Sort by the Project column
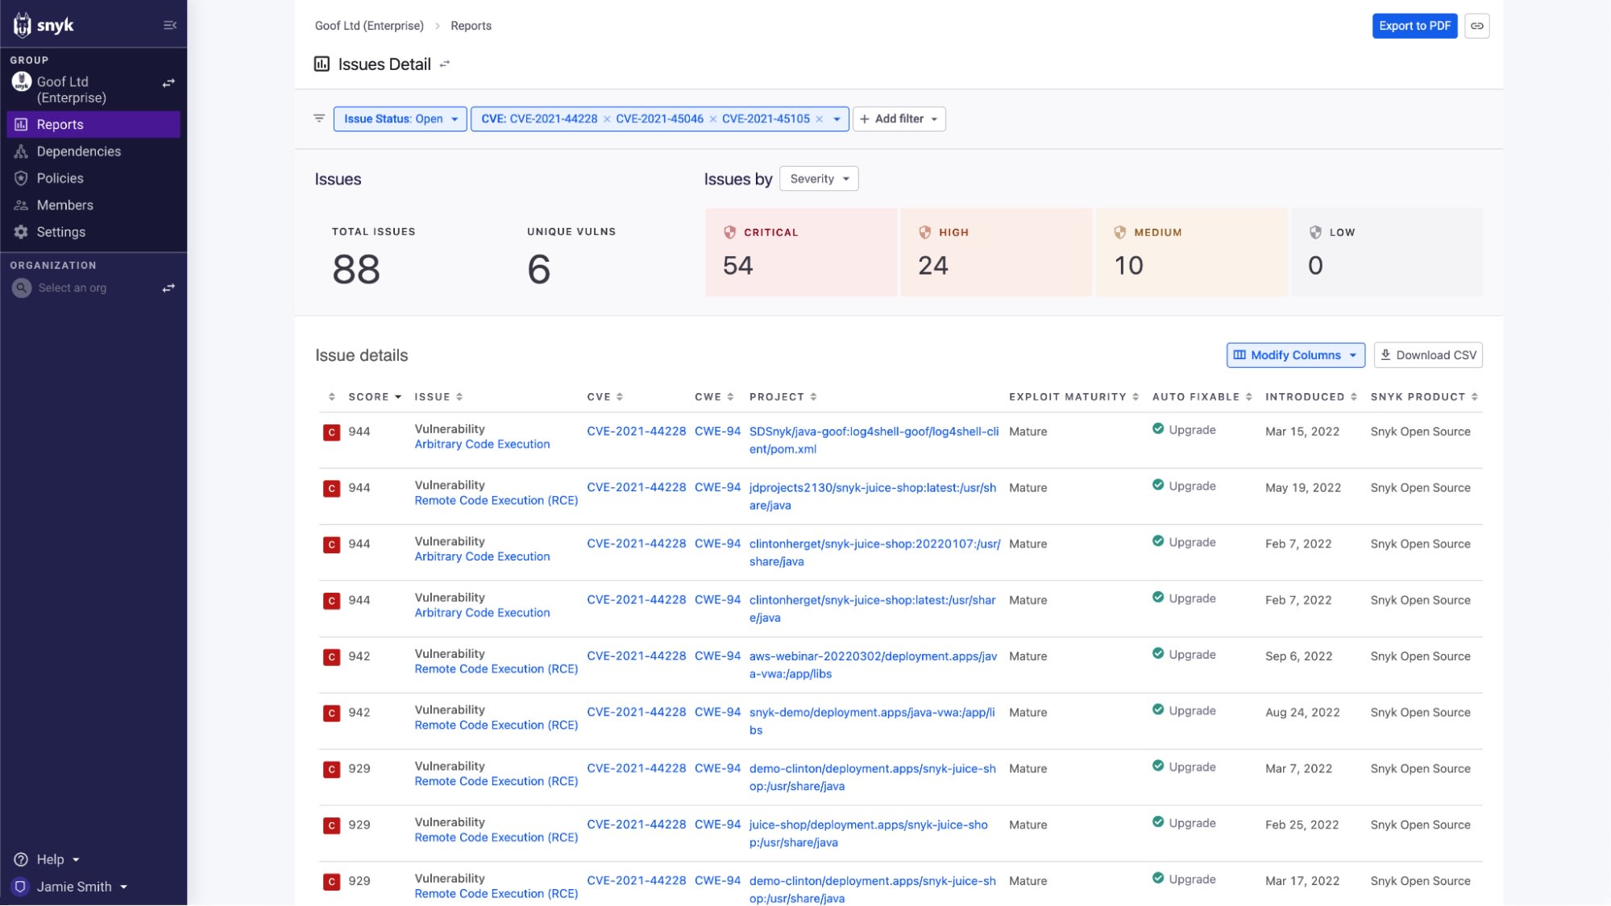 point(783,397)
